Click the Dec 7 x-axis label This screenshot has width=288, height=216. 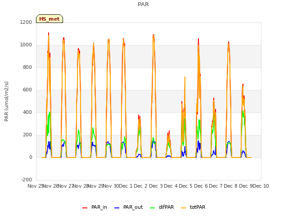tap(216, 186)
